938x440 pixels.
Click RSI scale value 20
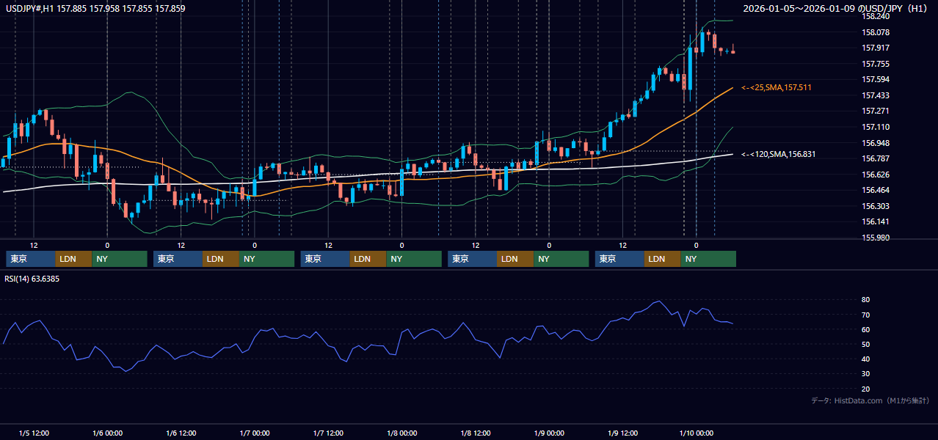coord(866,389)
